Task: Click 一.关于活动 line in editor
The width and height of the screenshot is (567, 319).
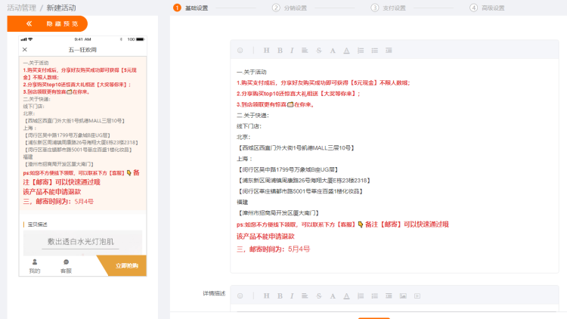Action: (x=251, y=72)
